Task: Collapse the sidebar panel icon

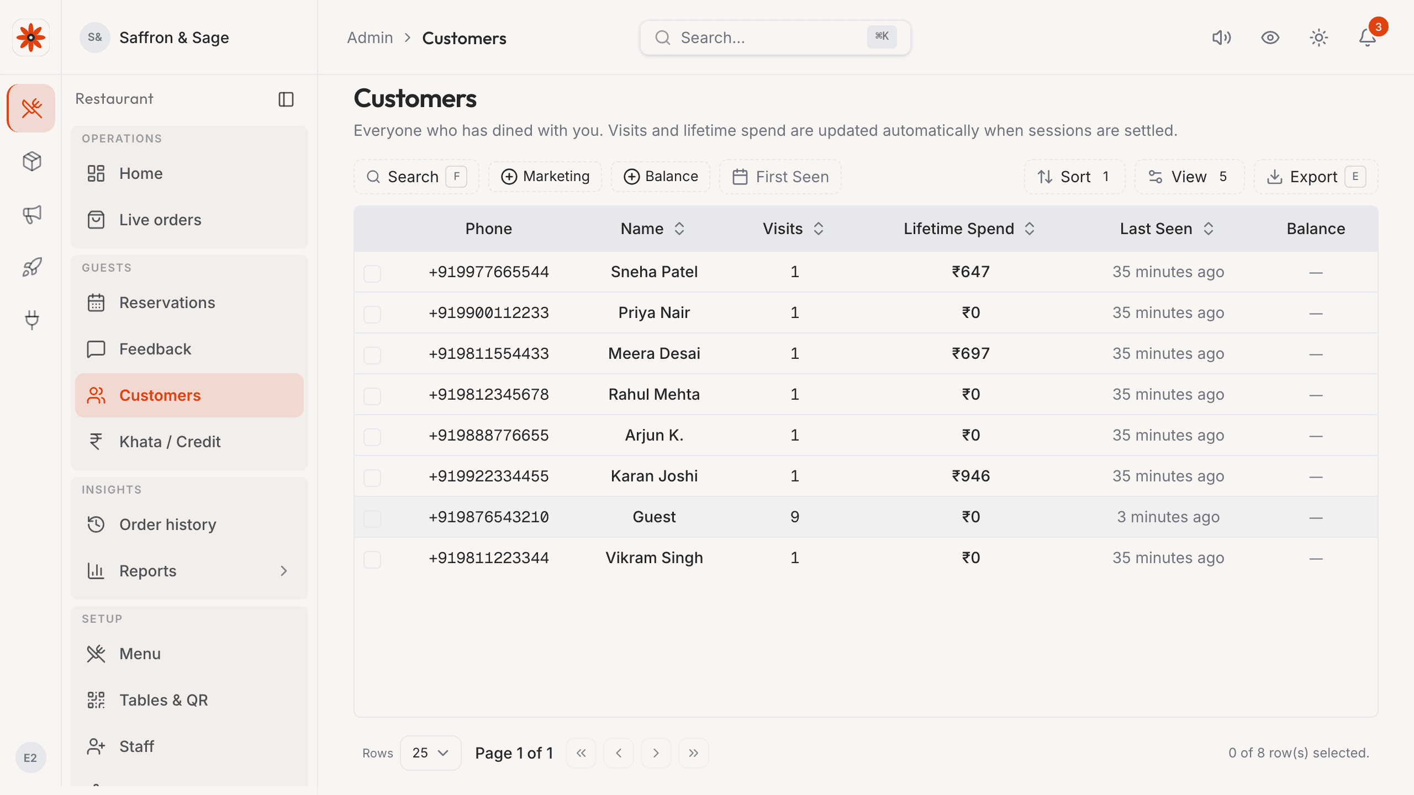Action: point(286,99)
